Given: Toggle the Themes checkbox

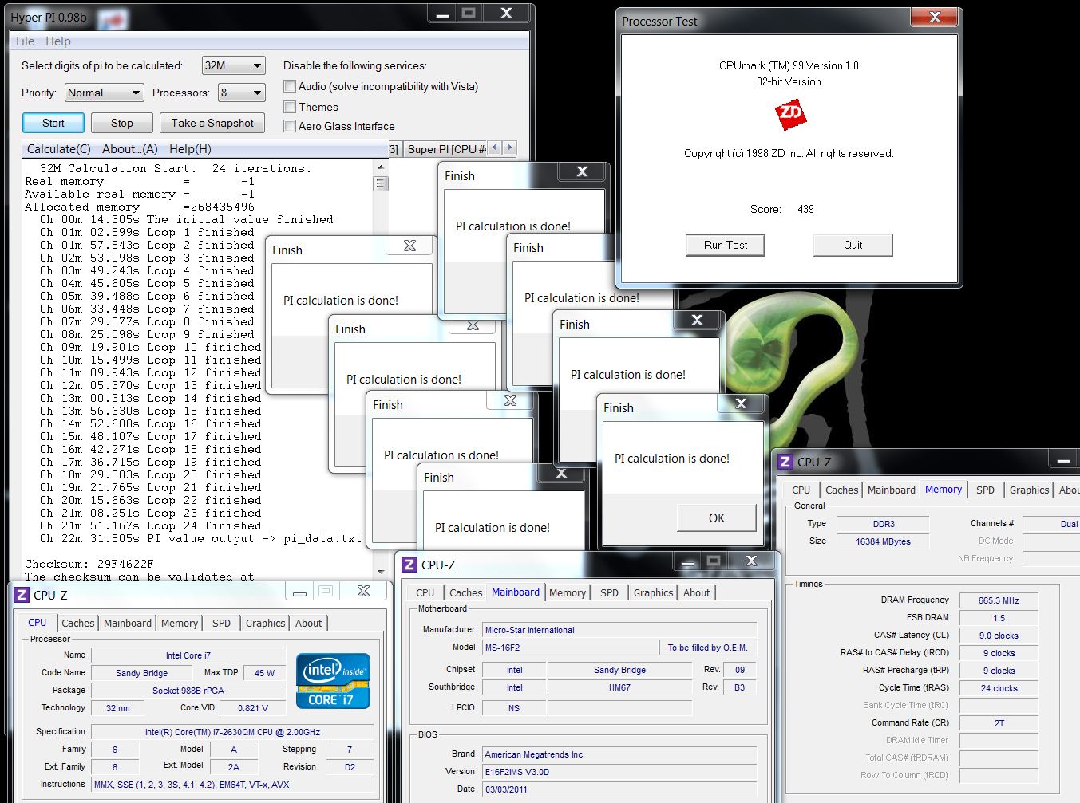Looking at the screenshot, I should point(290,107).
